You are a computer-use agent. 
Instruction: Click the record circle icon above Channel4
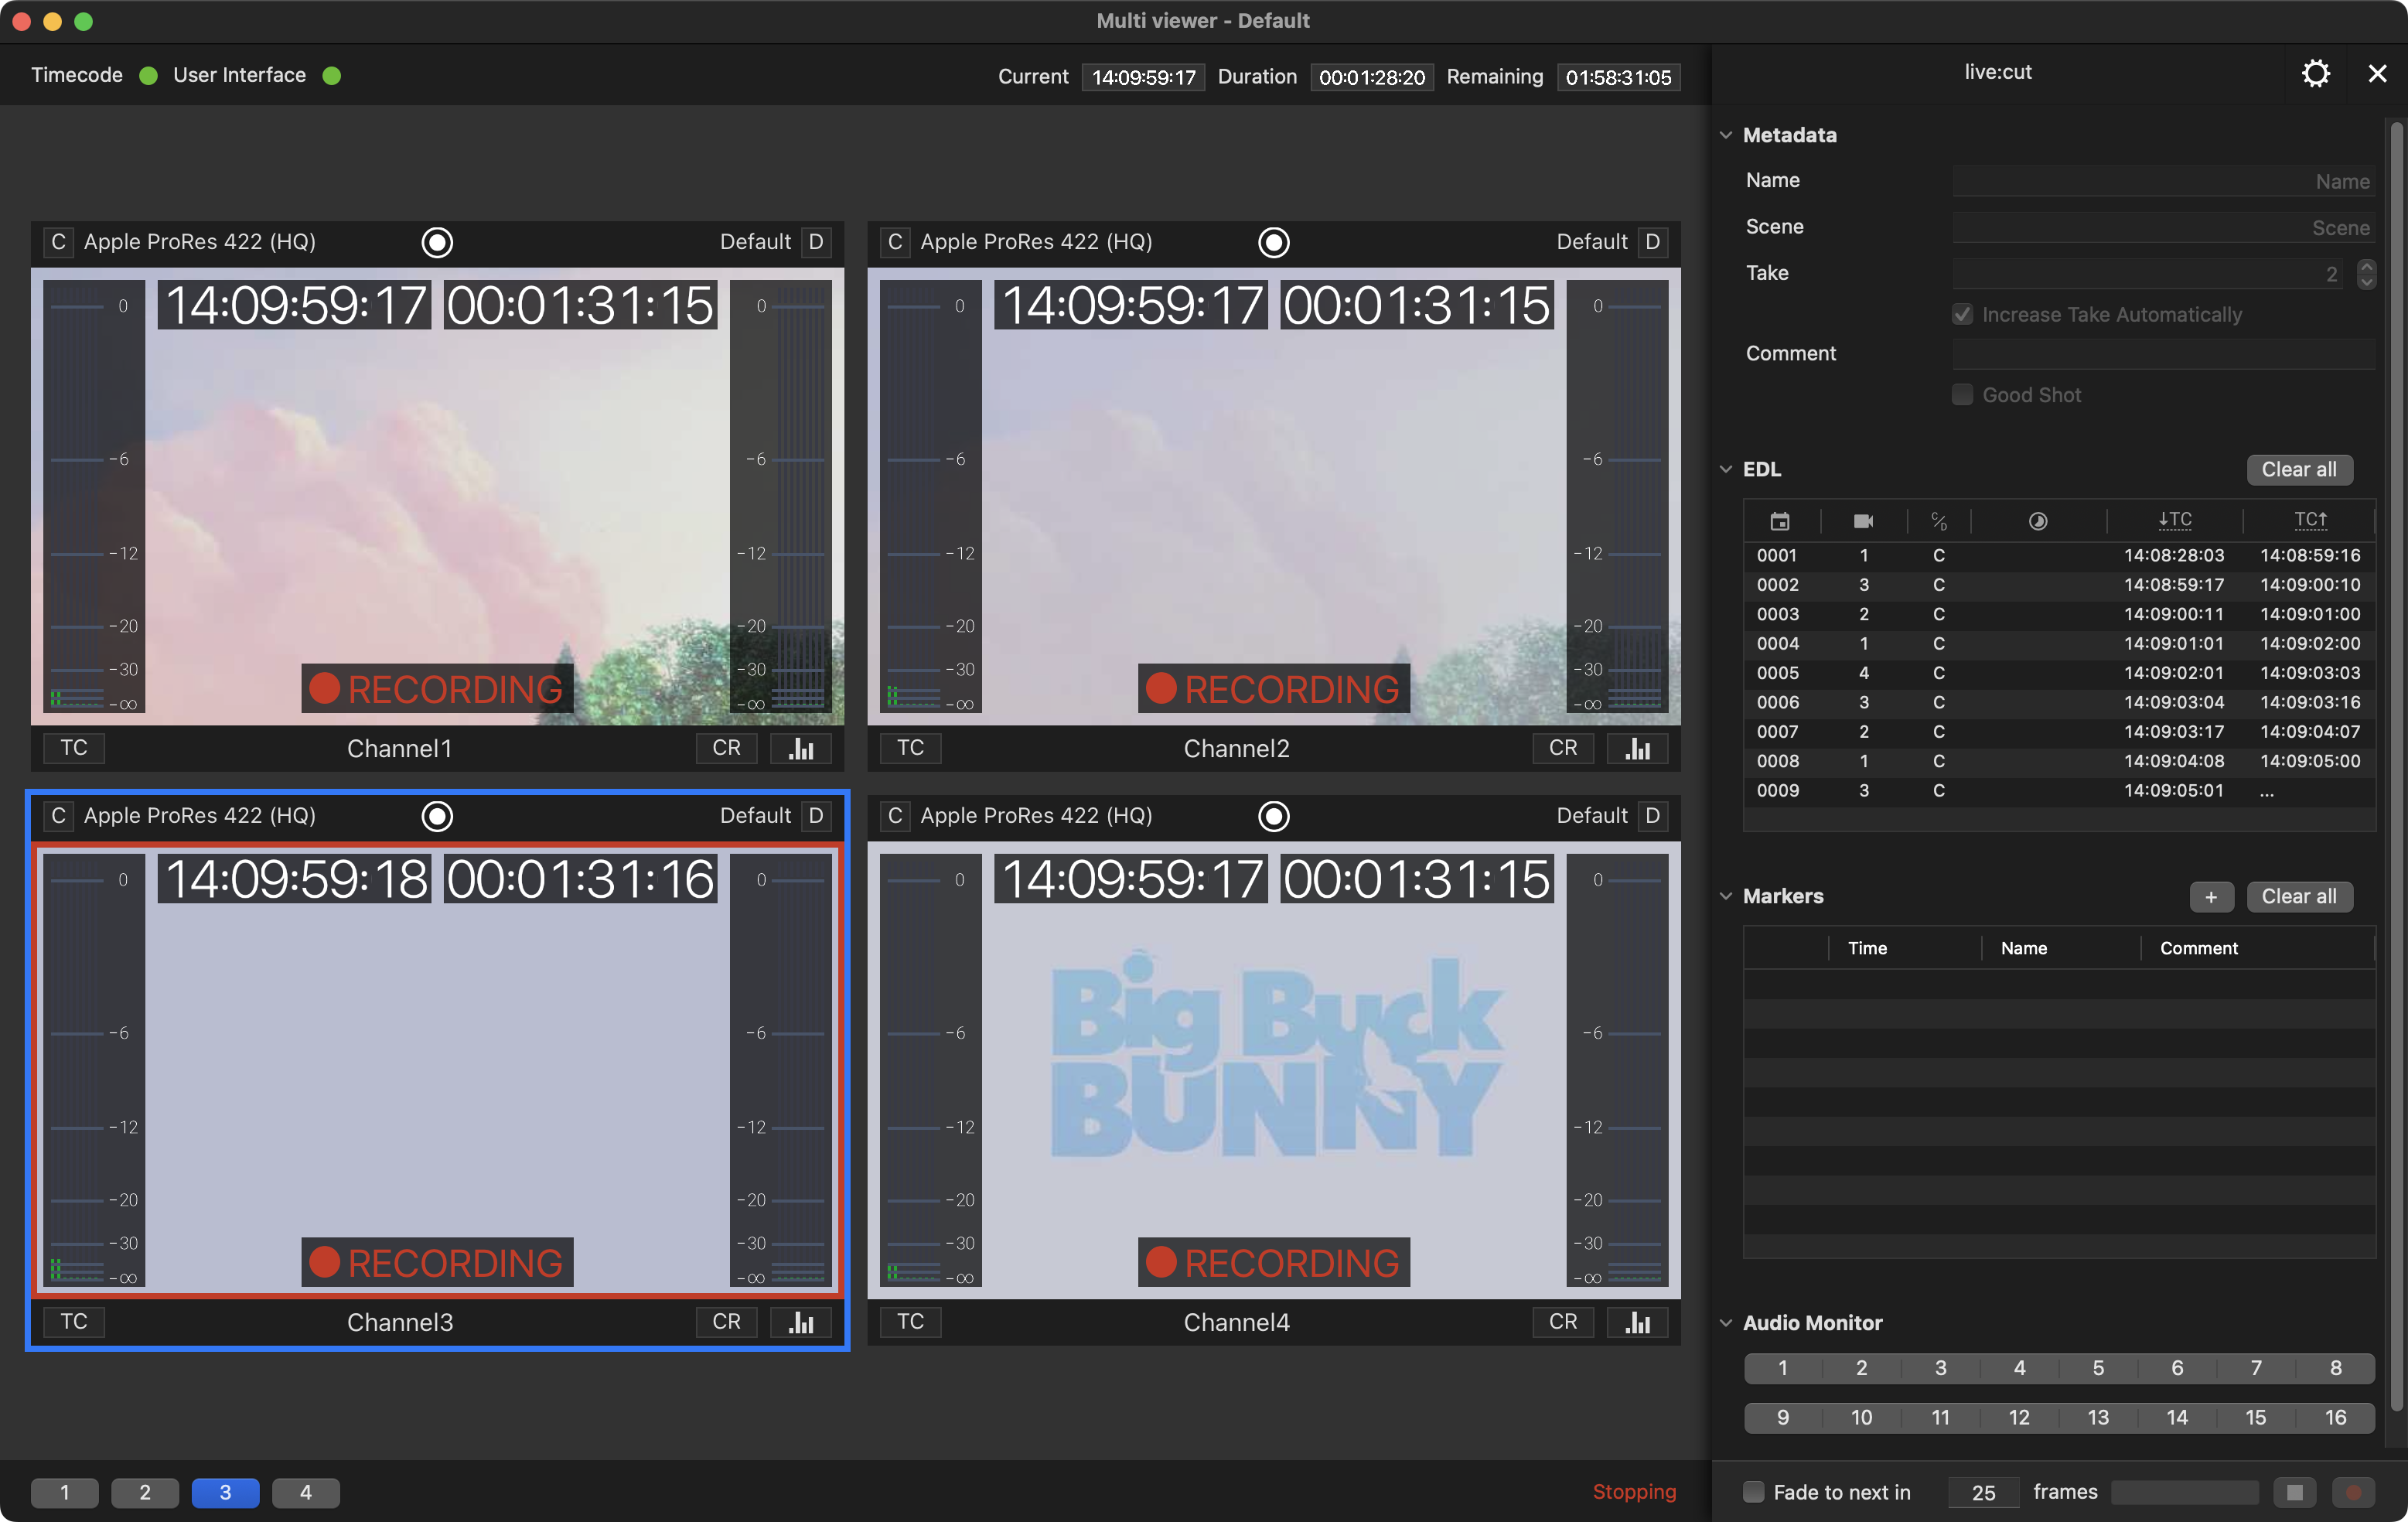[x=1273, y=816]
